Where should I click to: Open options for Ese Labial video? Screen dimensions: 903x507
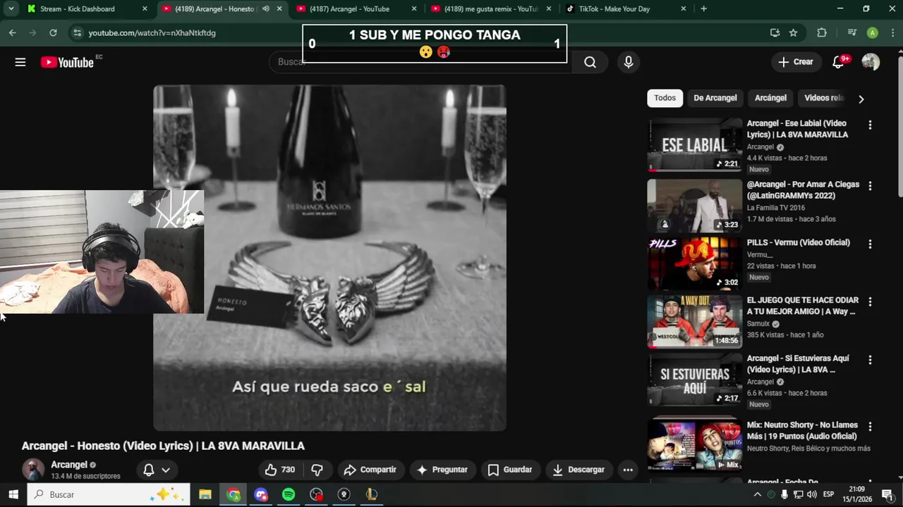pyautogui.click(x=870, y=125)
